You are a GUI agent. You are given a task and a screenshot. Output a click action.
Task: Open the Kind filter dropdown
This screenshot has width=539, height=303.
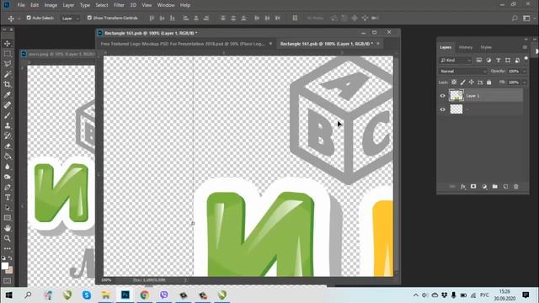click(x=455, y=60)
